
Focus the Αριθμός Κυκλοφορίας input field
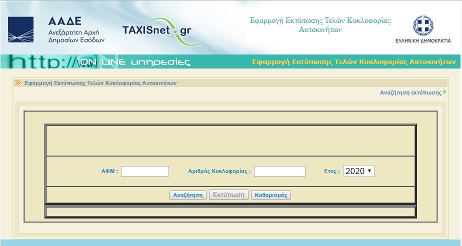(x=279, y=171)
